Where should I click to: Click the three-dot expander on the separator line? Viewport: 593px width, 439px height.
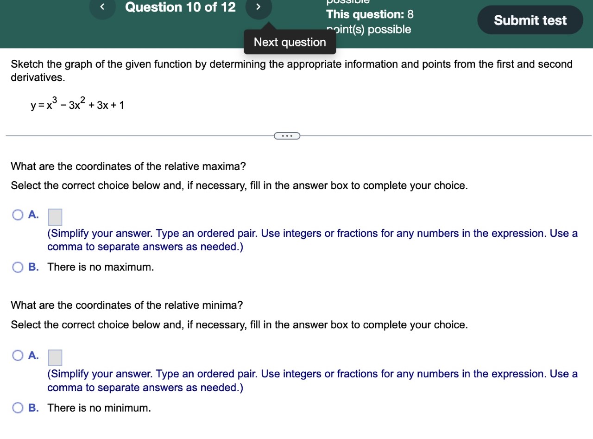pos(287,135)
